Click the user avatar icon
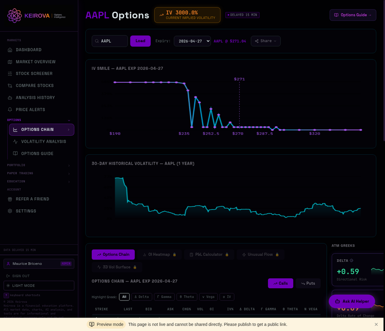Screen dimensions: 385x331 pyautogui.click(x=8, y=264)
